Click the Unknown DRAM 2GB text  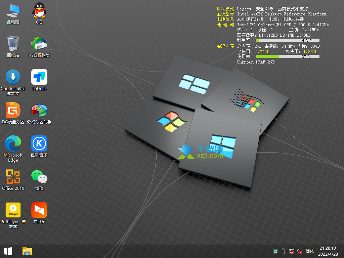256,62
